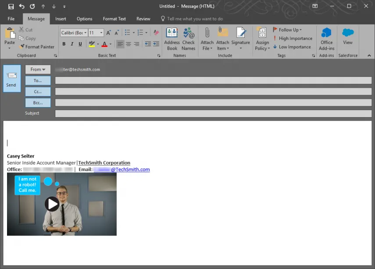
Task: Increase indent
Action: 156,44
